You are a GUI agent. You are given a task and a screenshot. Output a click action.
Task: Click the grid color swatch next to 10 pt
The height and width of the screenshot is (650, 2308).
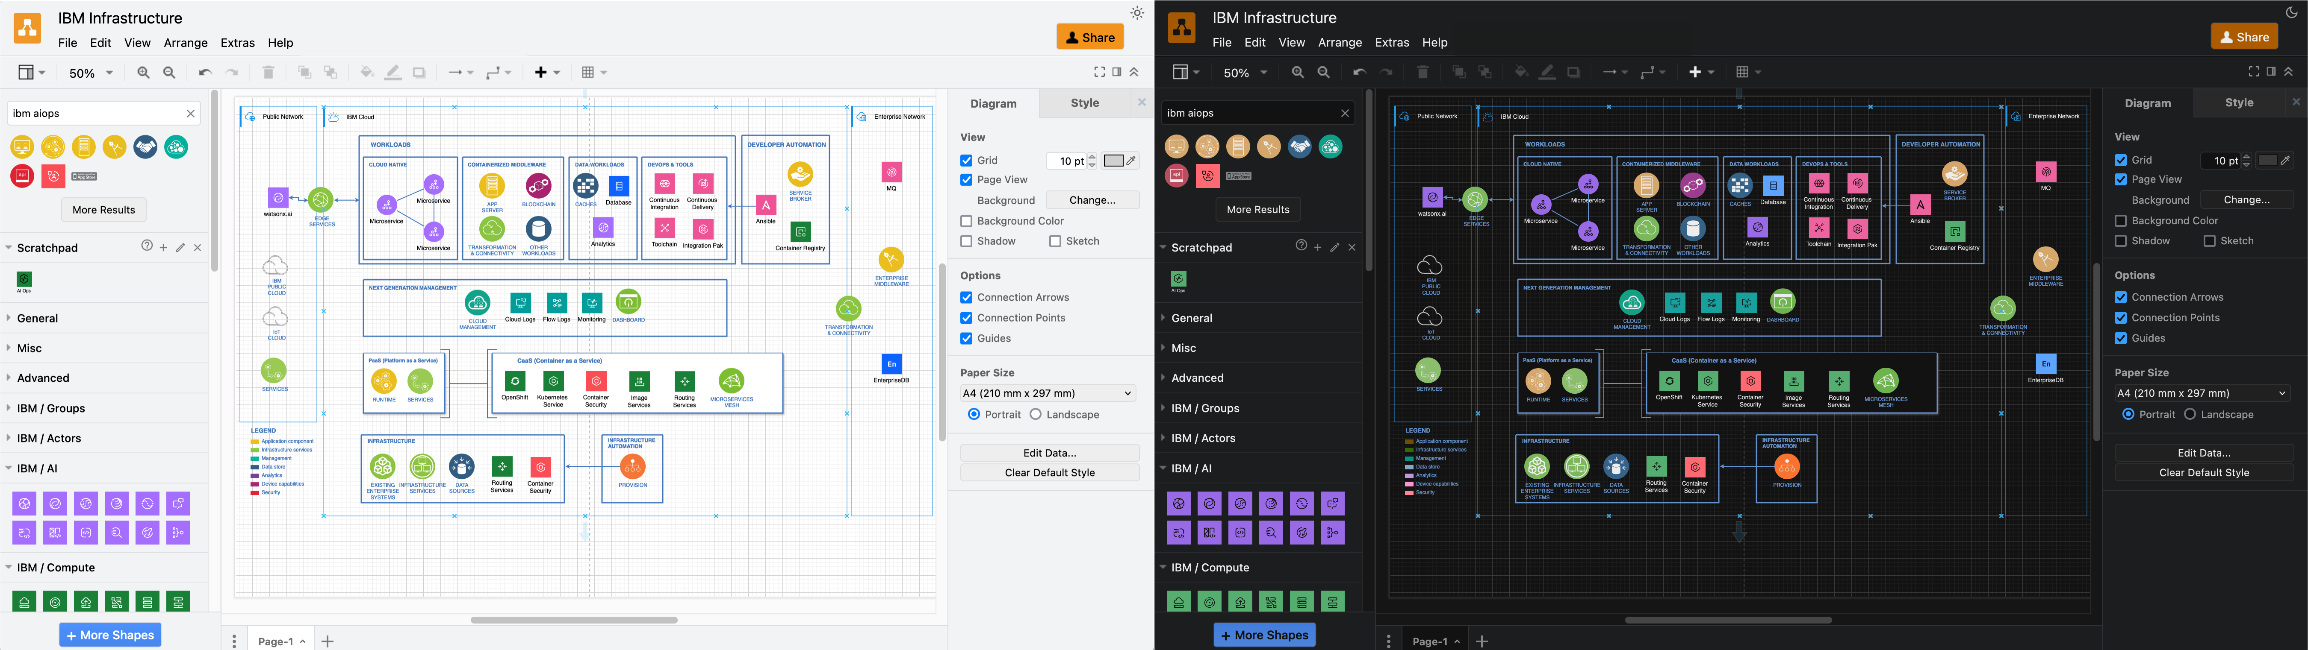pyautogui.click(x=1114, y=160)
